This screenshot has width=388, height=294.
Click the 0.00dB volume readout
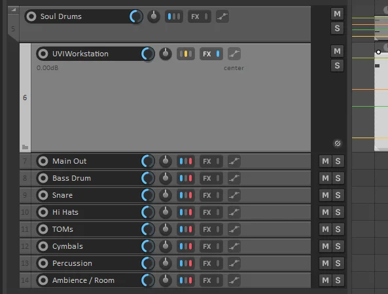47,68
